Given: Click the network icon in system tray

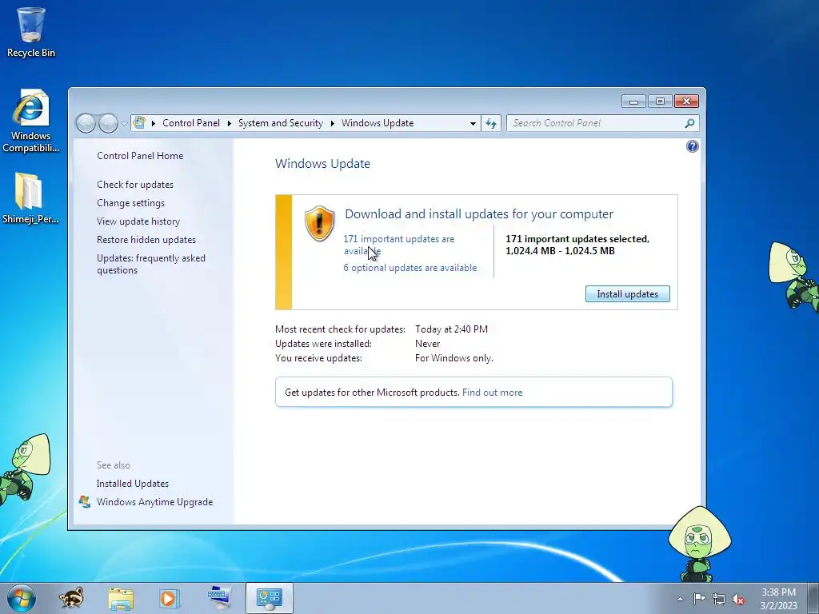Looking at the screenshot, I should pos(719,600).
